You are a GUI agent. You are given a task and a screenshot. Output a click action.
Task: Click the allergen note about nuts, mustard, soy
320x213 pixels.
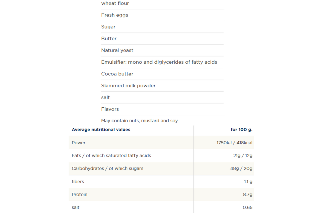click(139, 121)
